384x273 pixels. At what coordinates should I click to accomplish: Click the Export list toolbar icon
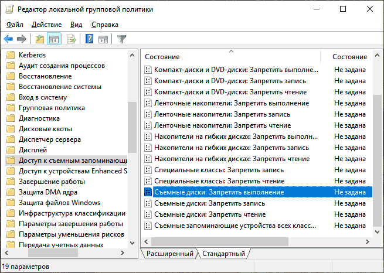point(72,39)
